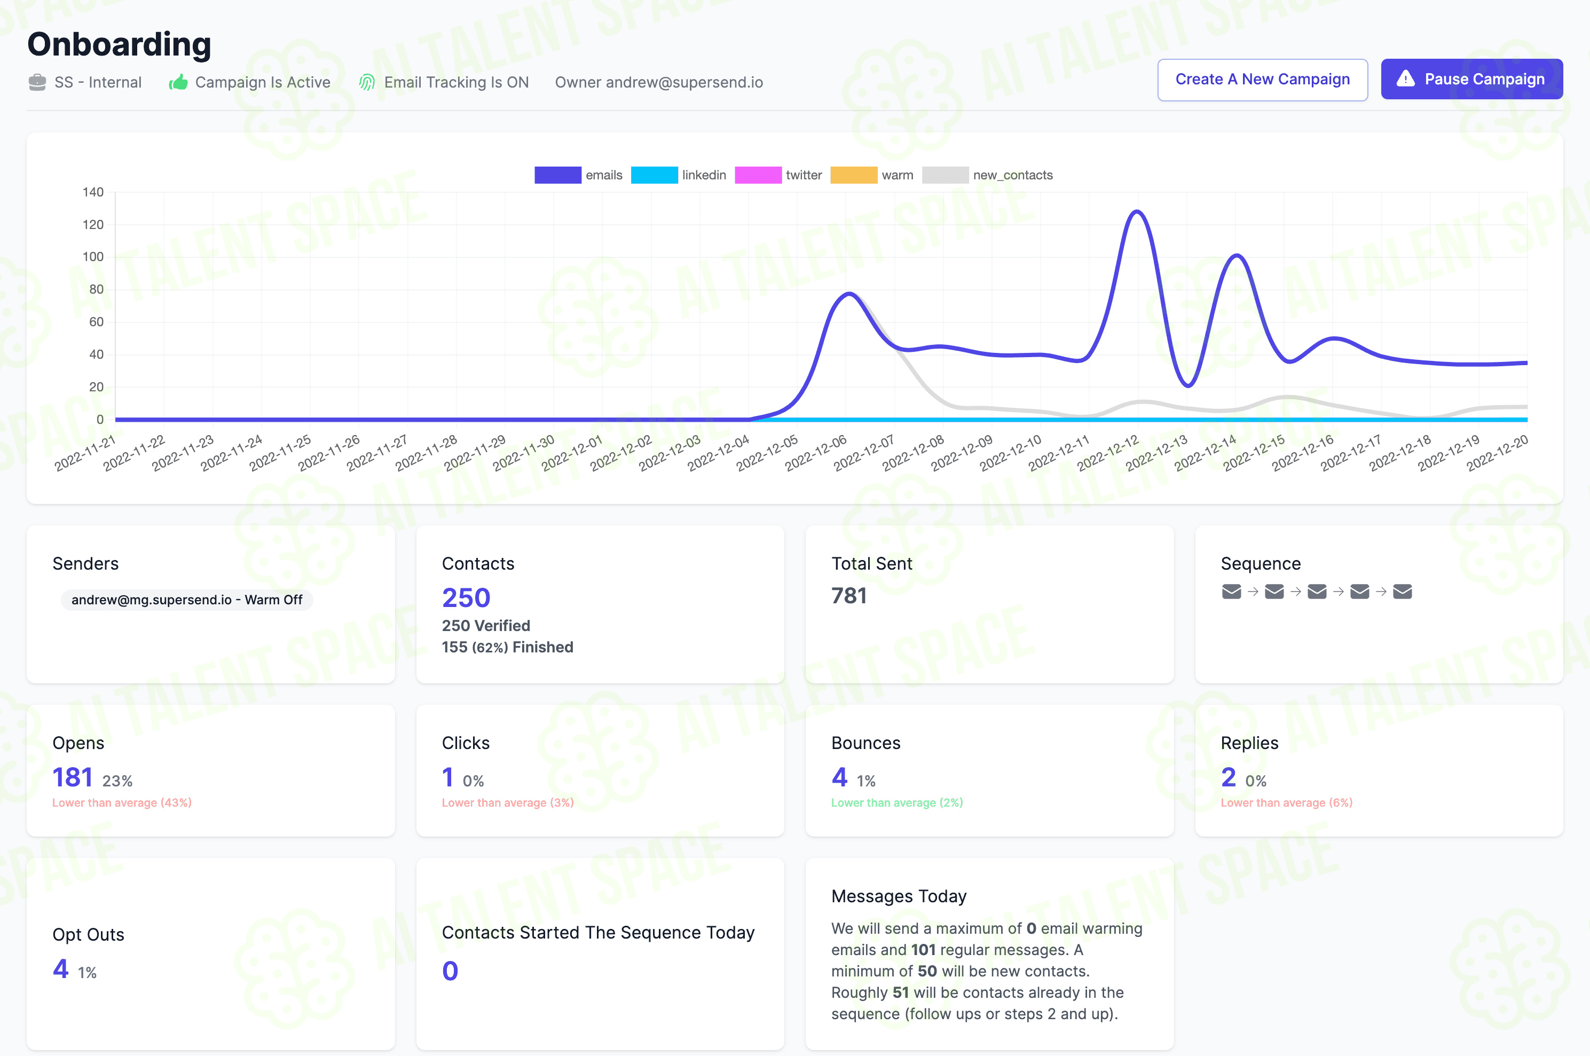Toggle the twitter series legend swatch
This screenshot has width=1590, height=1056.
click(x=758, y=175)
